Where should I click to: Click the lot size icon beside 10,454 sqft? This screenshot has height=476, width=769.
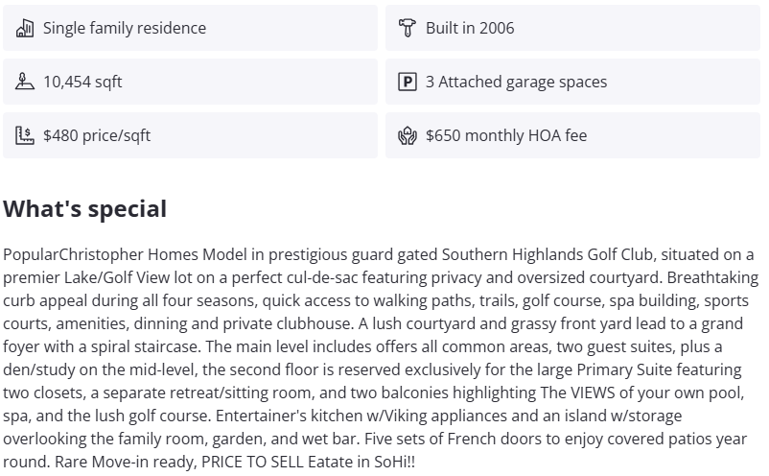pos(25,82)
